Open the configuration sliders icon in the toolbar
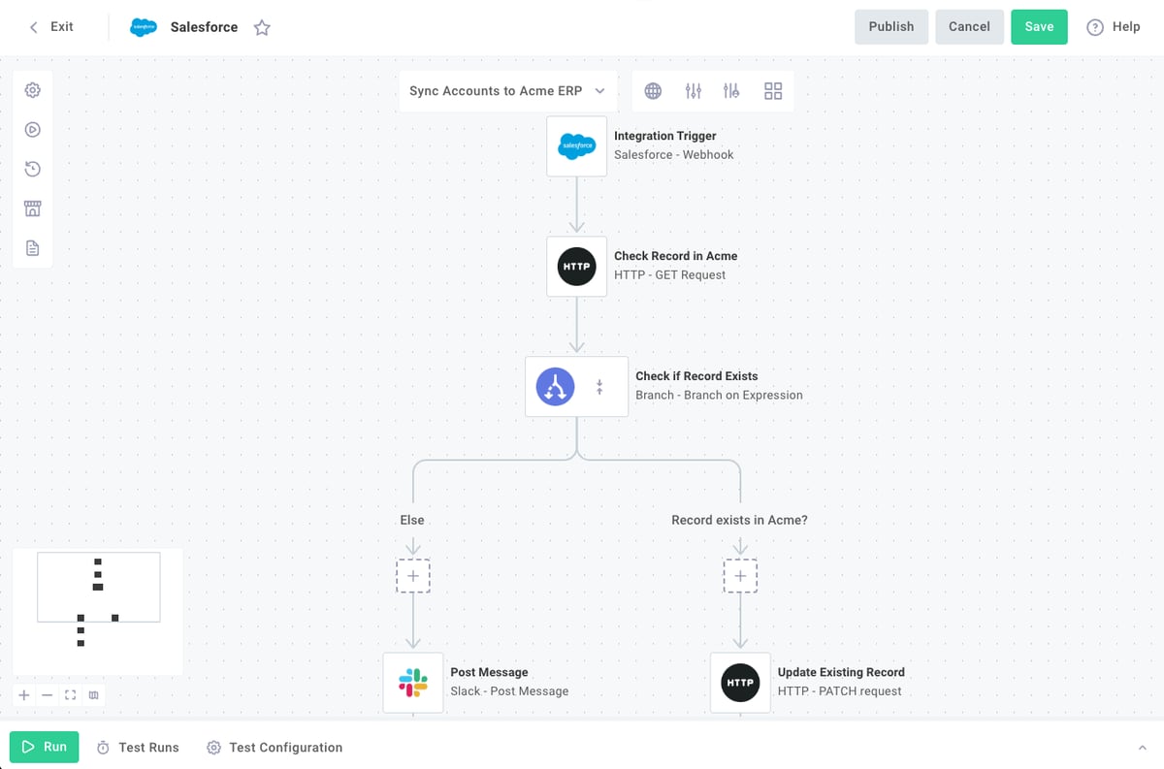 693,90
